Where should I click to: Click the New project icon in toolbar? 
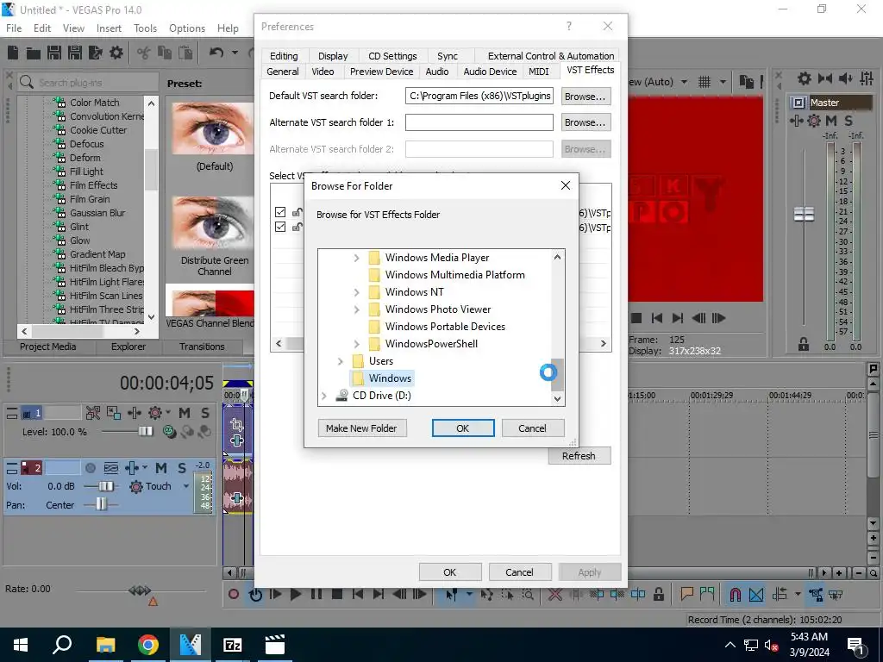(13, 53)
